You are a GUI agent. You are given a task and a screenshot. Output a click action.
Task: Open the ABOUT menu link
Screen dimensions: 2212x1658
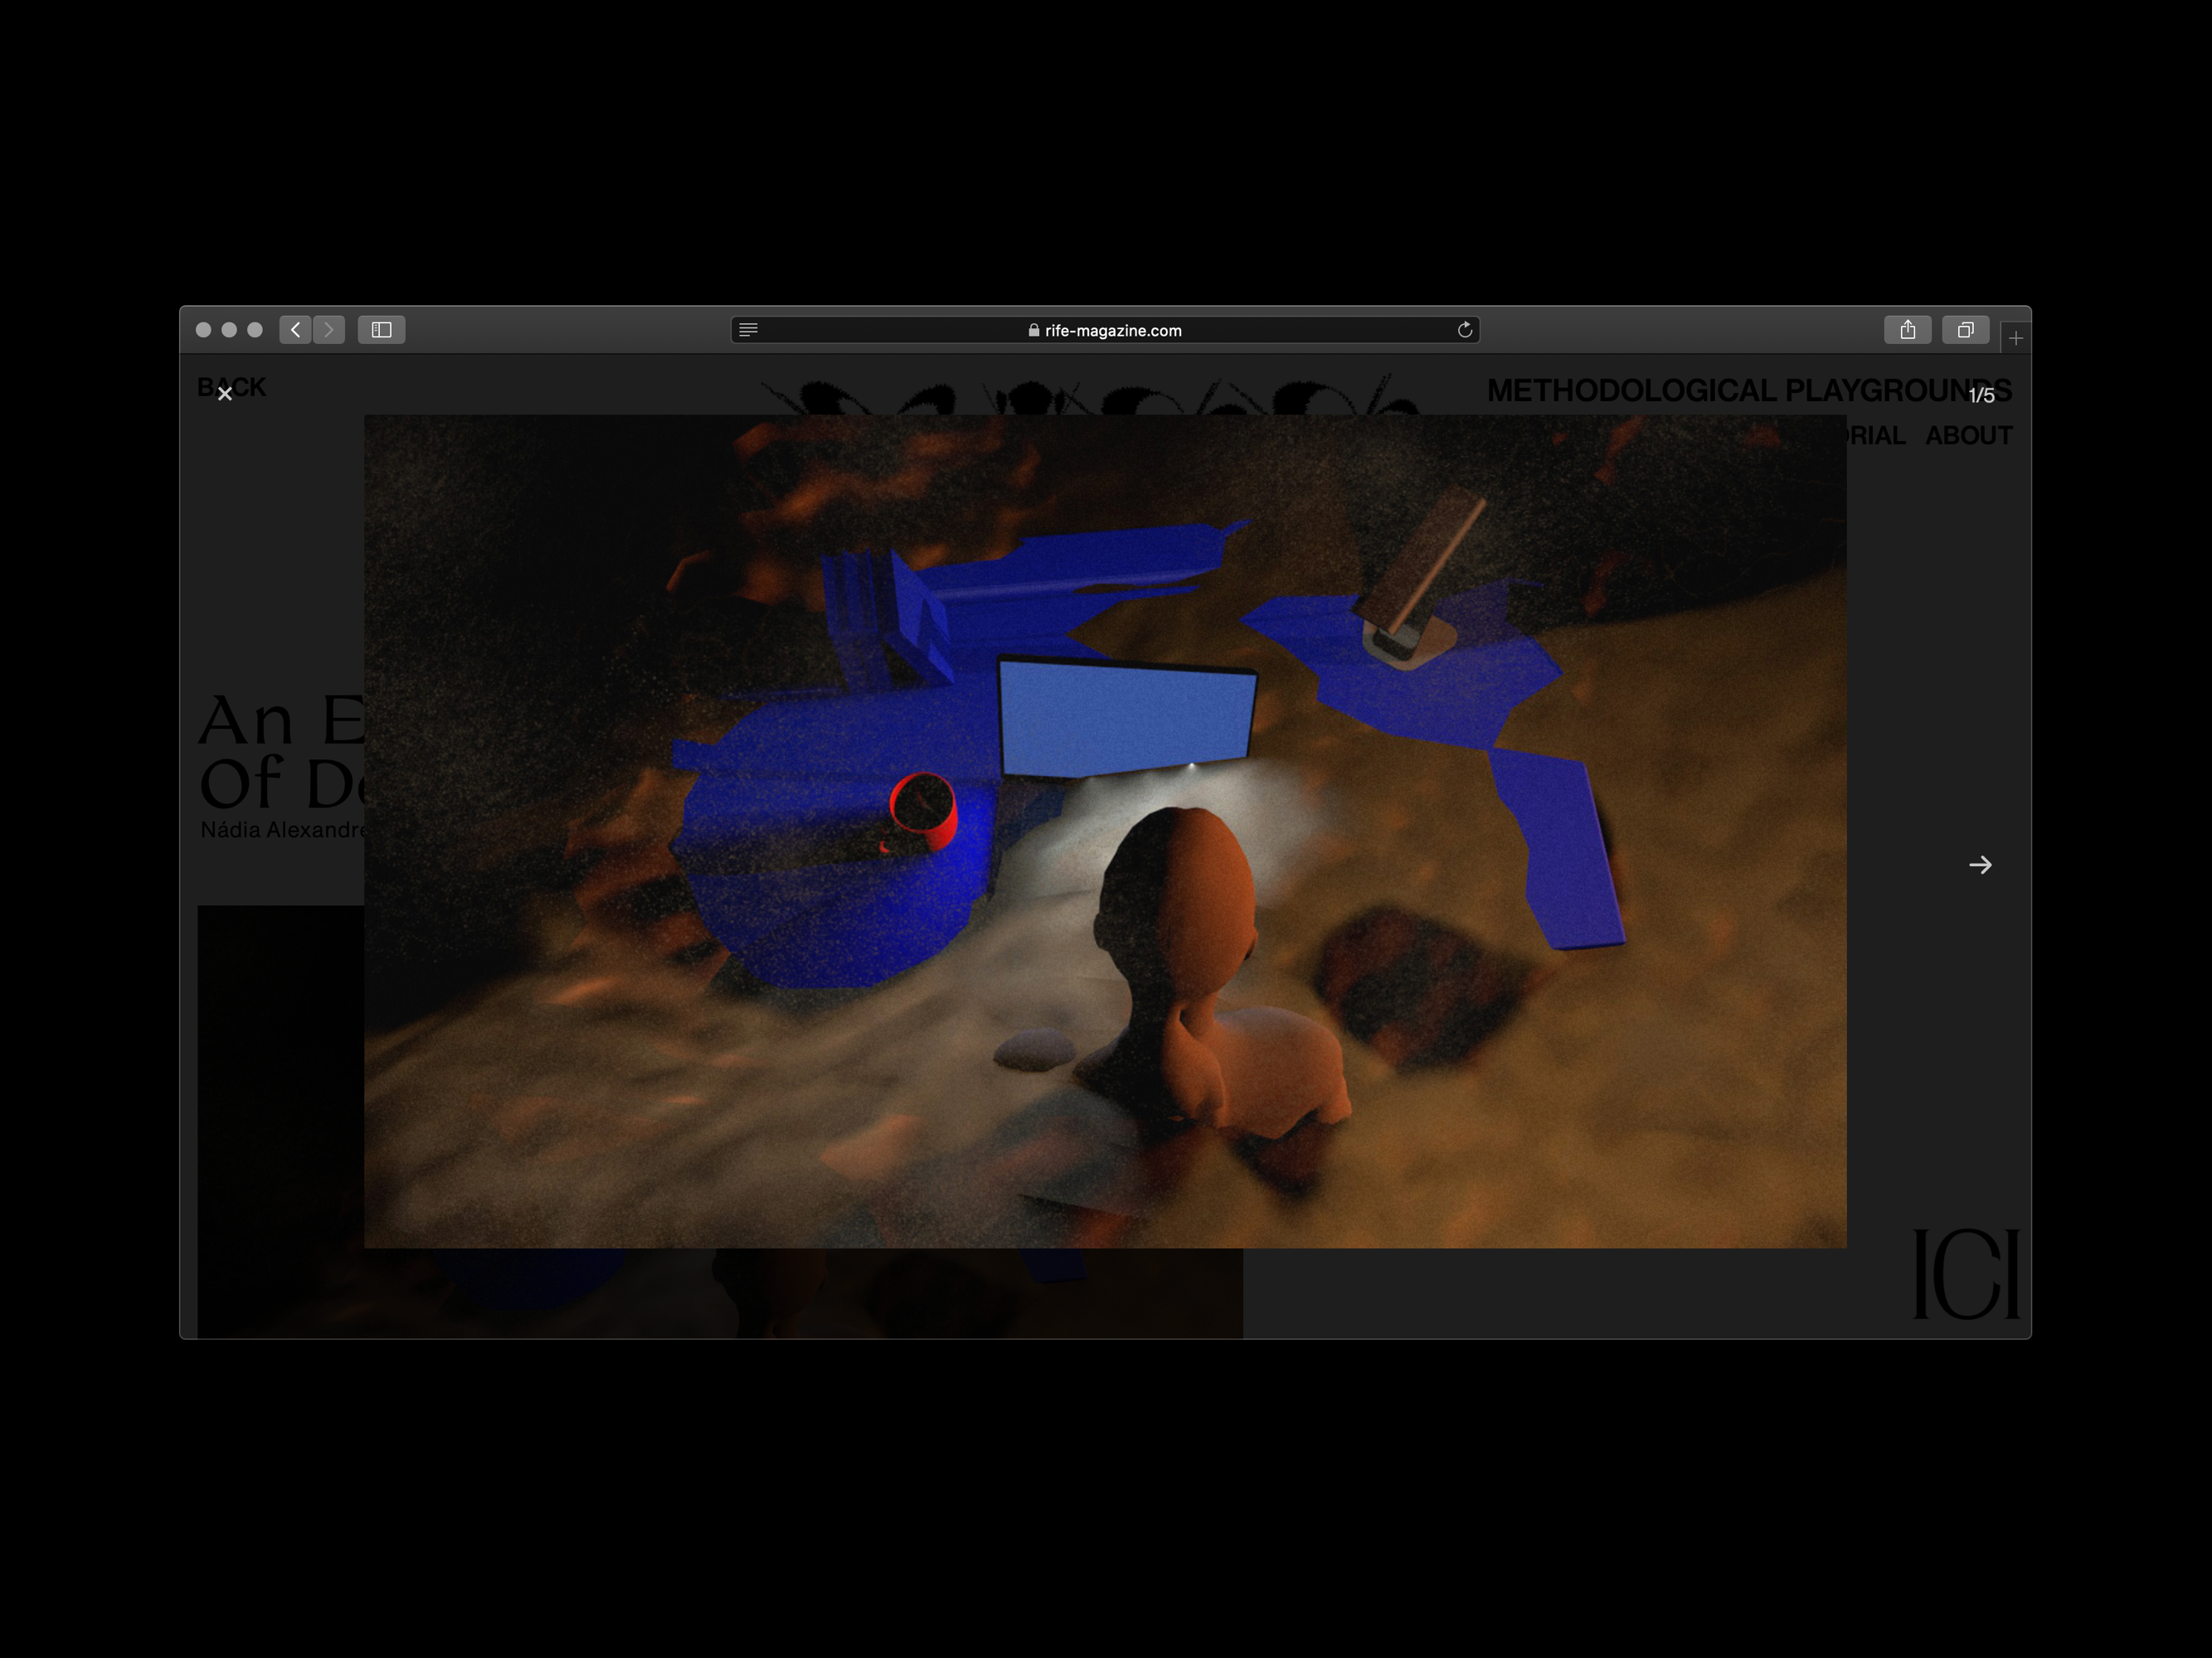[x=1968, y=436]
